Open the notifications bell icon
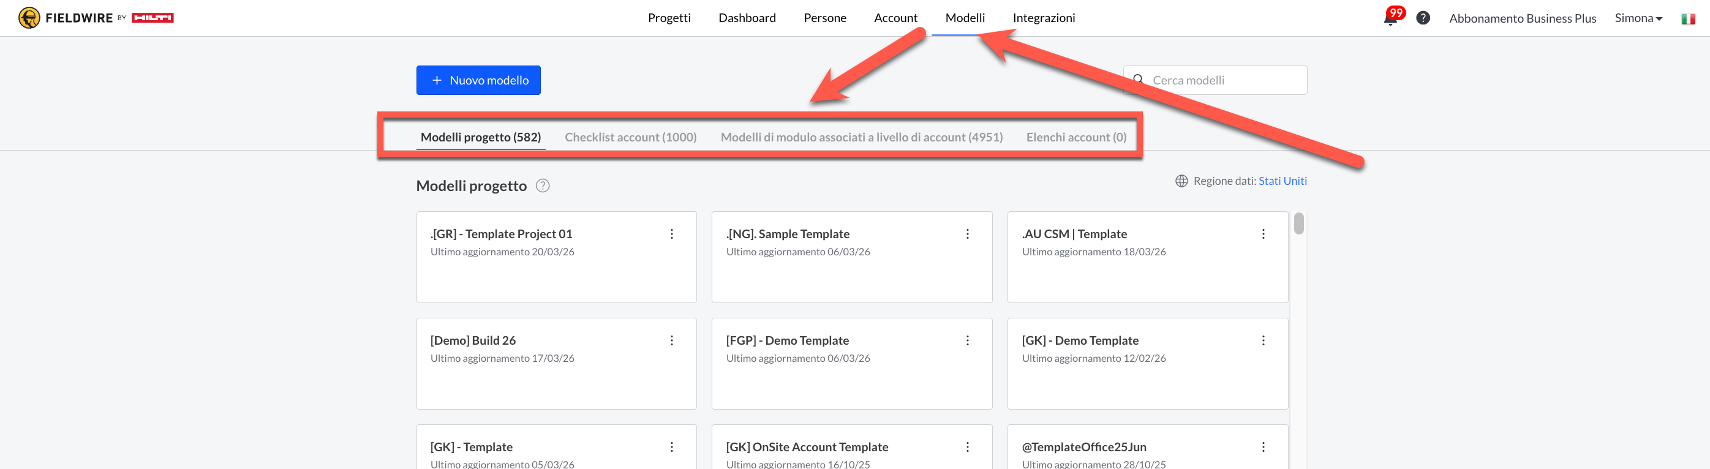Viewport: 1710px width, 469px height. coord(1390,18)
